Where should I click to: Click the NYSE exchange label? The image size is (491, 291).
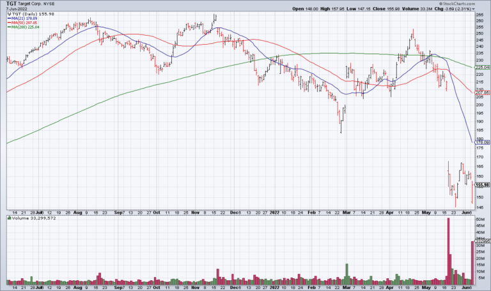pyautogui.click(x=49, y=4)
